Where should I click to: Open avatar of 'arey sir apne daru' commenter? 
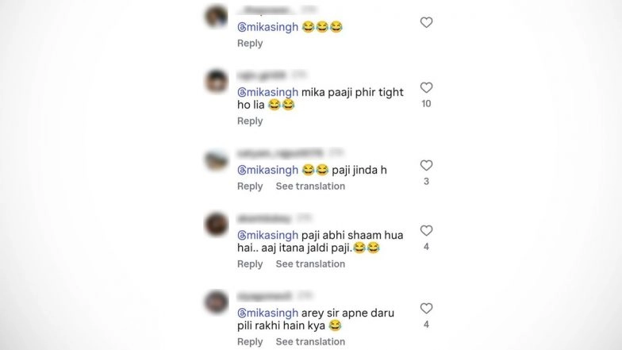217,302
